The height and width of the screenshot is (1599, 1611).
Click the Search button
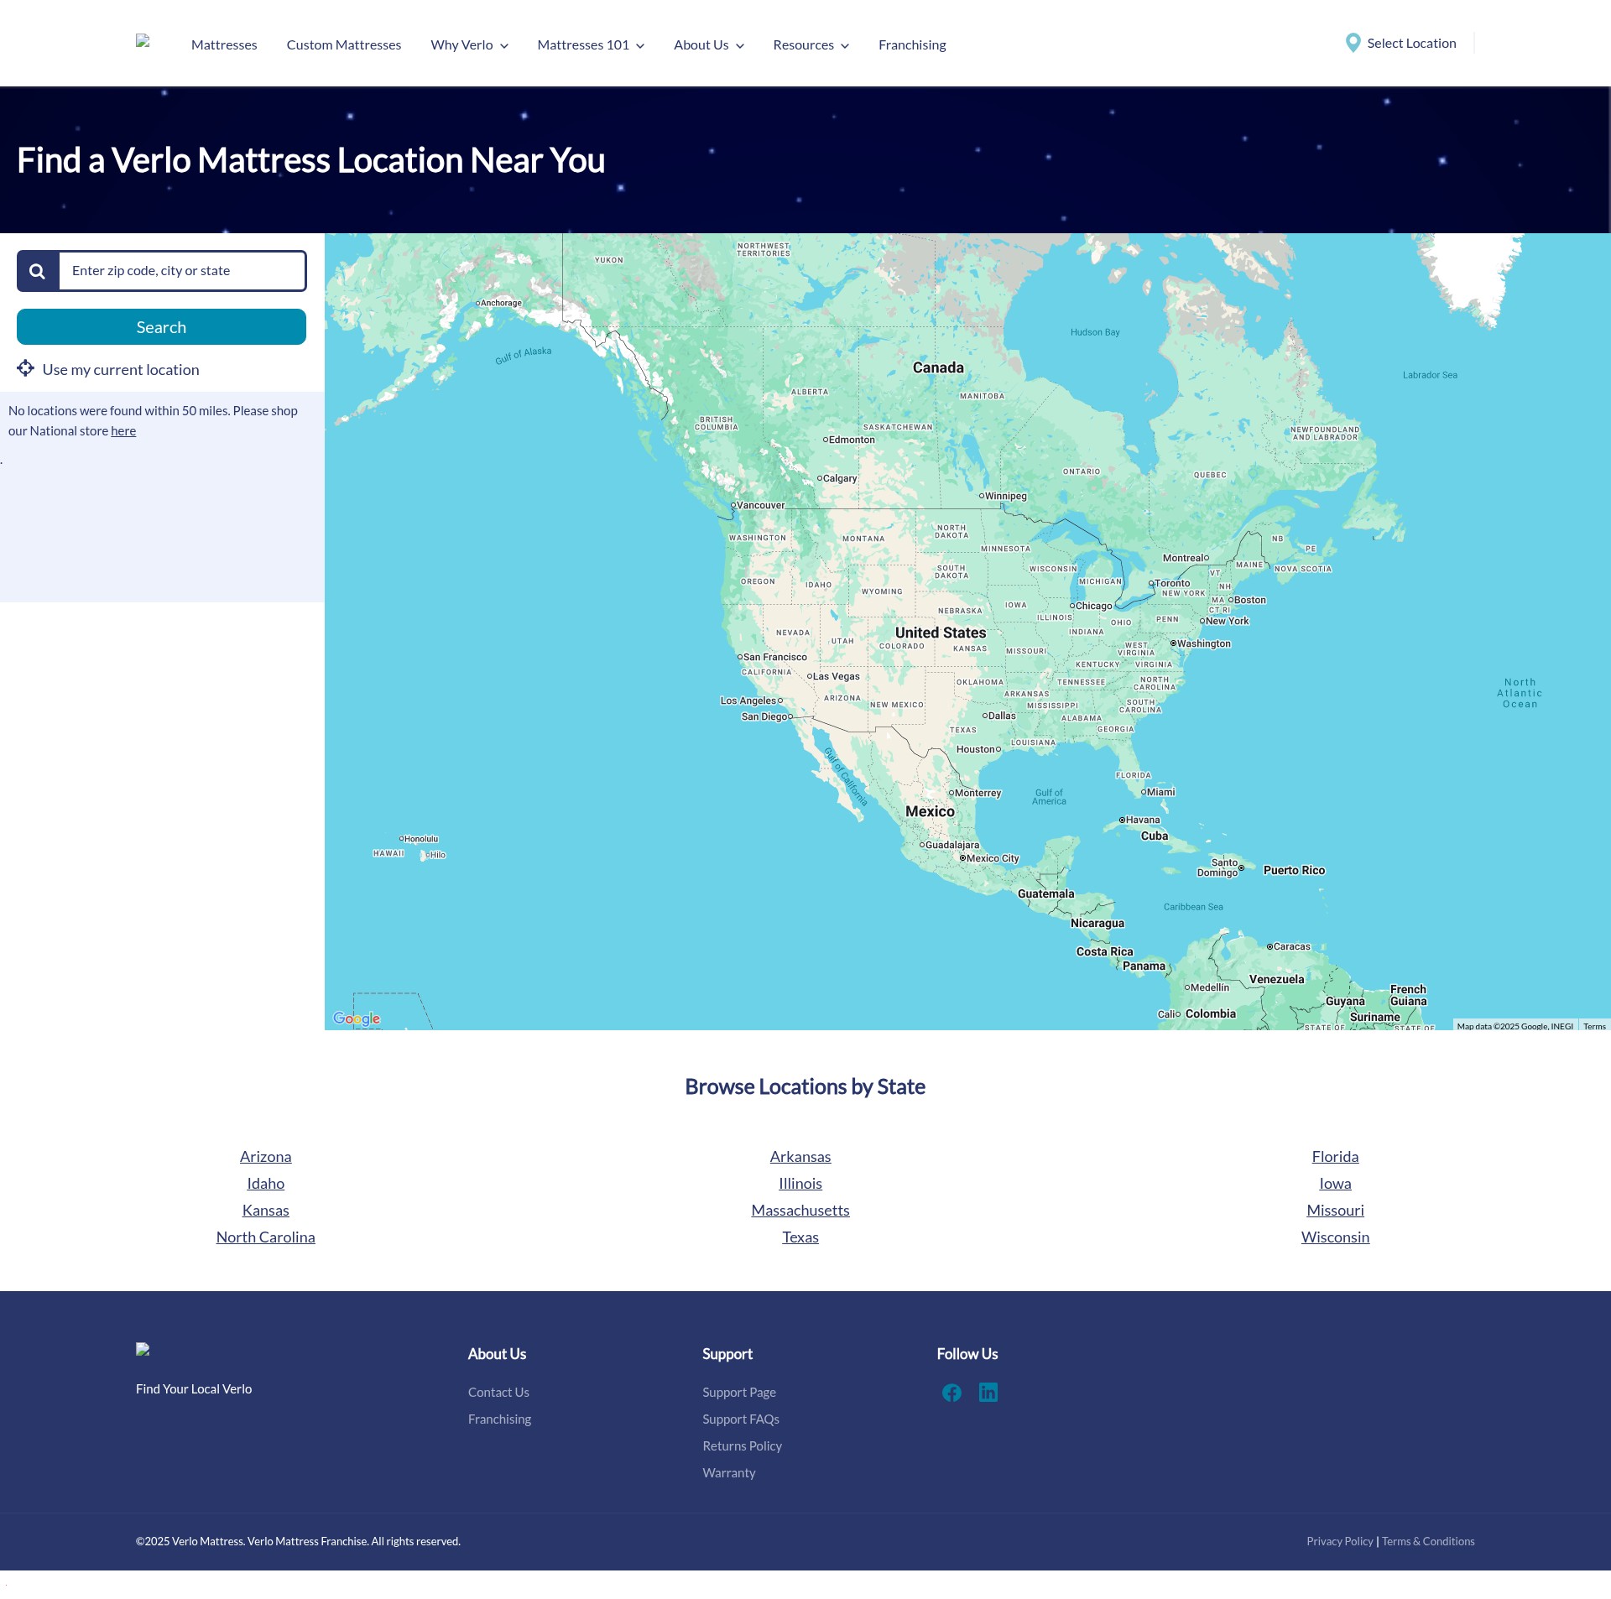pyautogui.click(x=161, y=327)
